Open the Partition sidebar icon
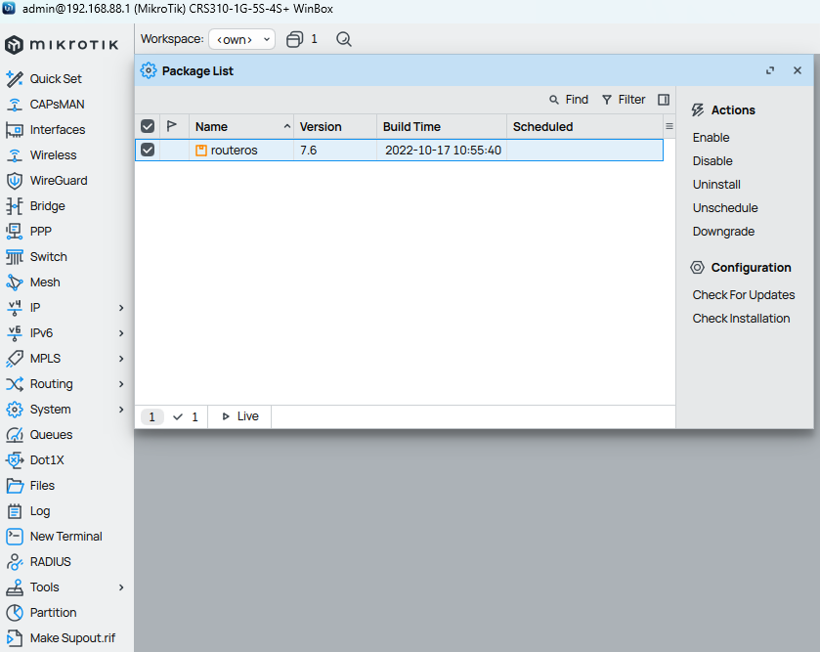This screenshot has width=820, height=652. coord(14,613)
